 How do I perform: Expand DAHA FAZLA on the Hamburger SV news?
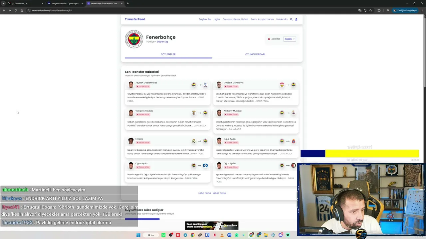click(x=191, y=178)
